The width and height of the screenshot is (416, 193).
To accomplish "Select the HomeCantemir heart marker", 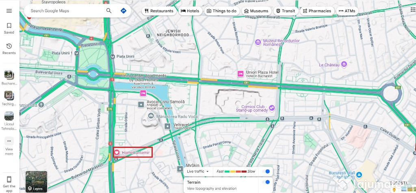I will point(117,153).
